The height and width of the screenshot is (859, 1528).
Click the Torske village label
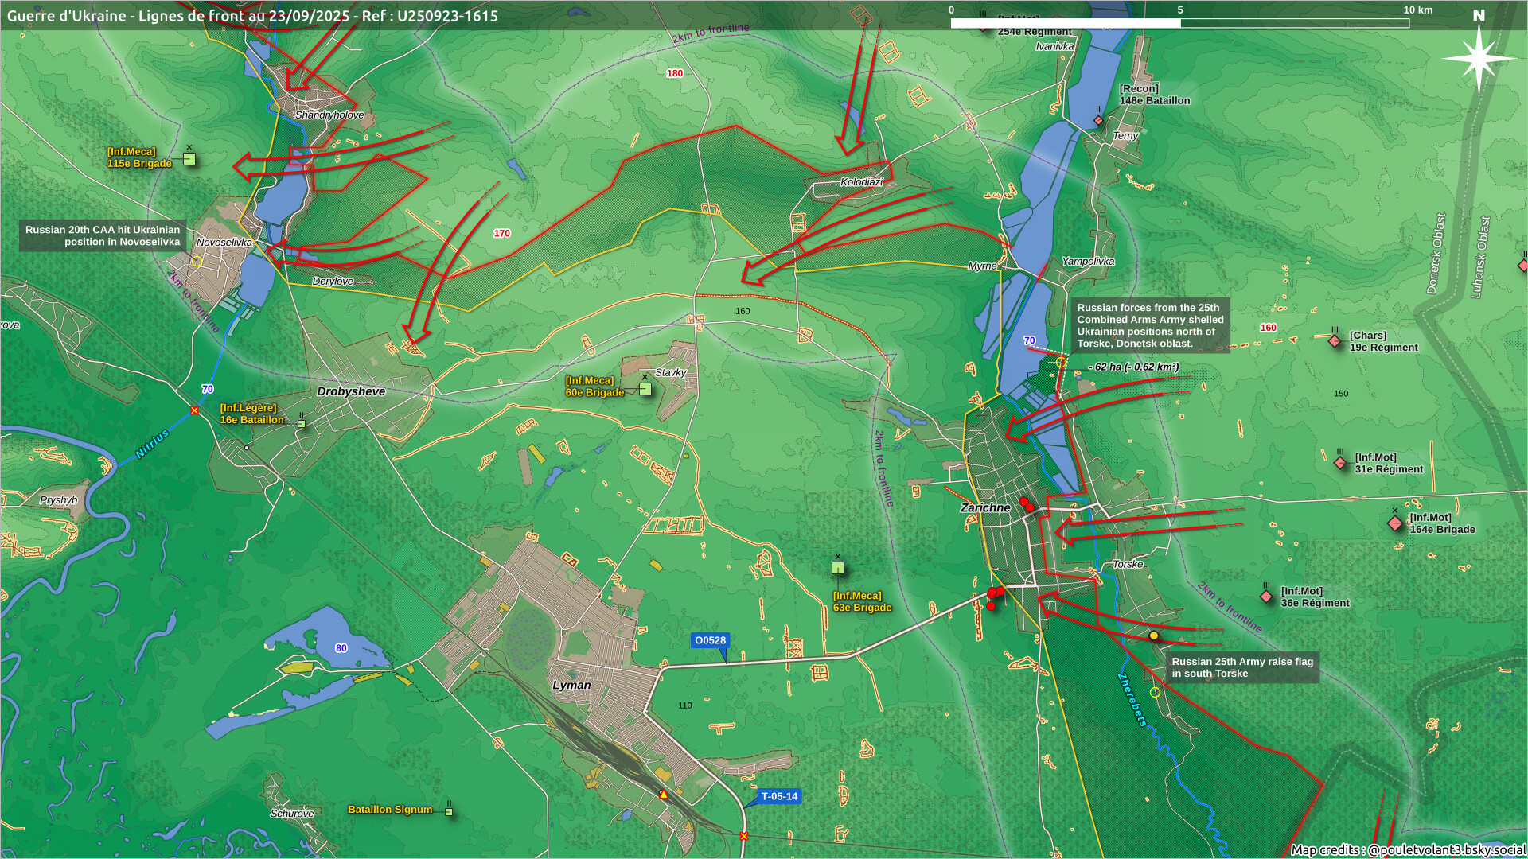(1128, 564)
